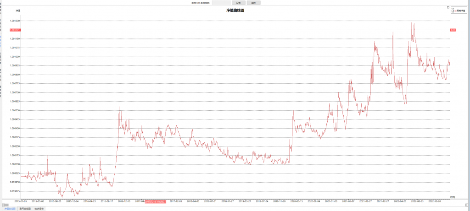Switch to the 盈亏曲线图 tab
Screen dimensions: 470x211
pyautogui.click(x=25, y=208)
